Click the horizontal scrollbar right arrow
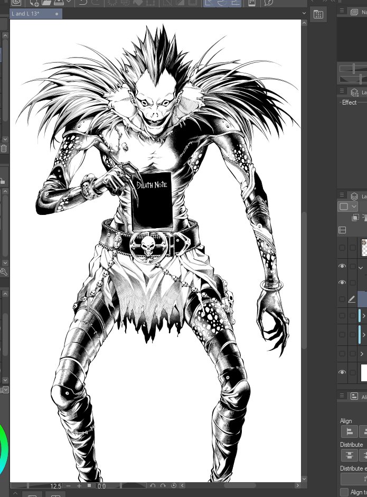This screenshot has width=367, height=497. pos(297,485)
